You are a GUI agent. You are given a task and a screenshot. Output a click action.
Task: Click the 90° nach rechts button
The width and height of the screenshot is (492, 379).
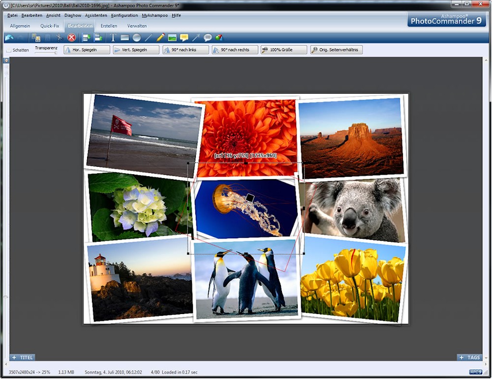235,50
